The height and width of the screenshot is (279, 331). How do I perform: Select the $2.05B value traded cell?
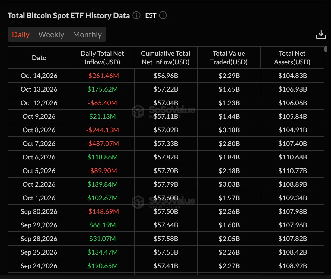point(229,239)
